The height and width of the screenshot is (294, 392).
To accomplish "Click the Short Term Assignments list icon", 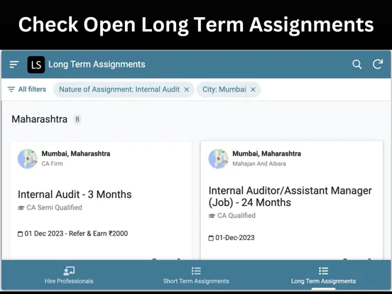I will pyautogui.click(x=196, y=271).
